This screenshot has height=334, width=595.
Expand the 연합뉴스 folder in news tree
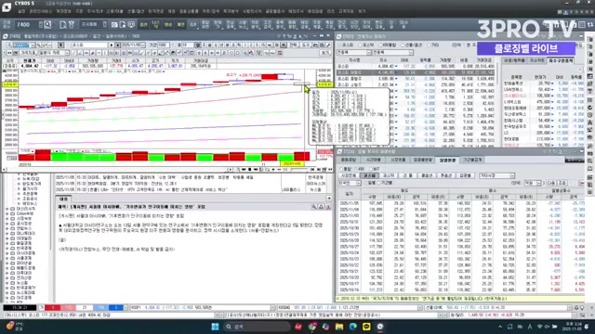click(x=7, y=228)
